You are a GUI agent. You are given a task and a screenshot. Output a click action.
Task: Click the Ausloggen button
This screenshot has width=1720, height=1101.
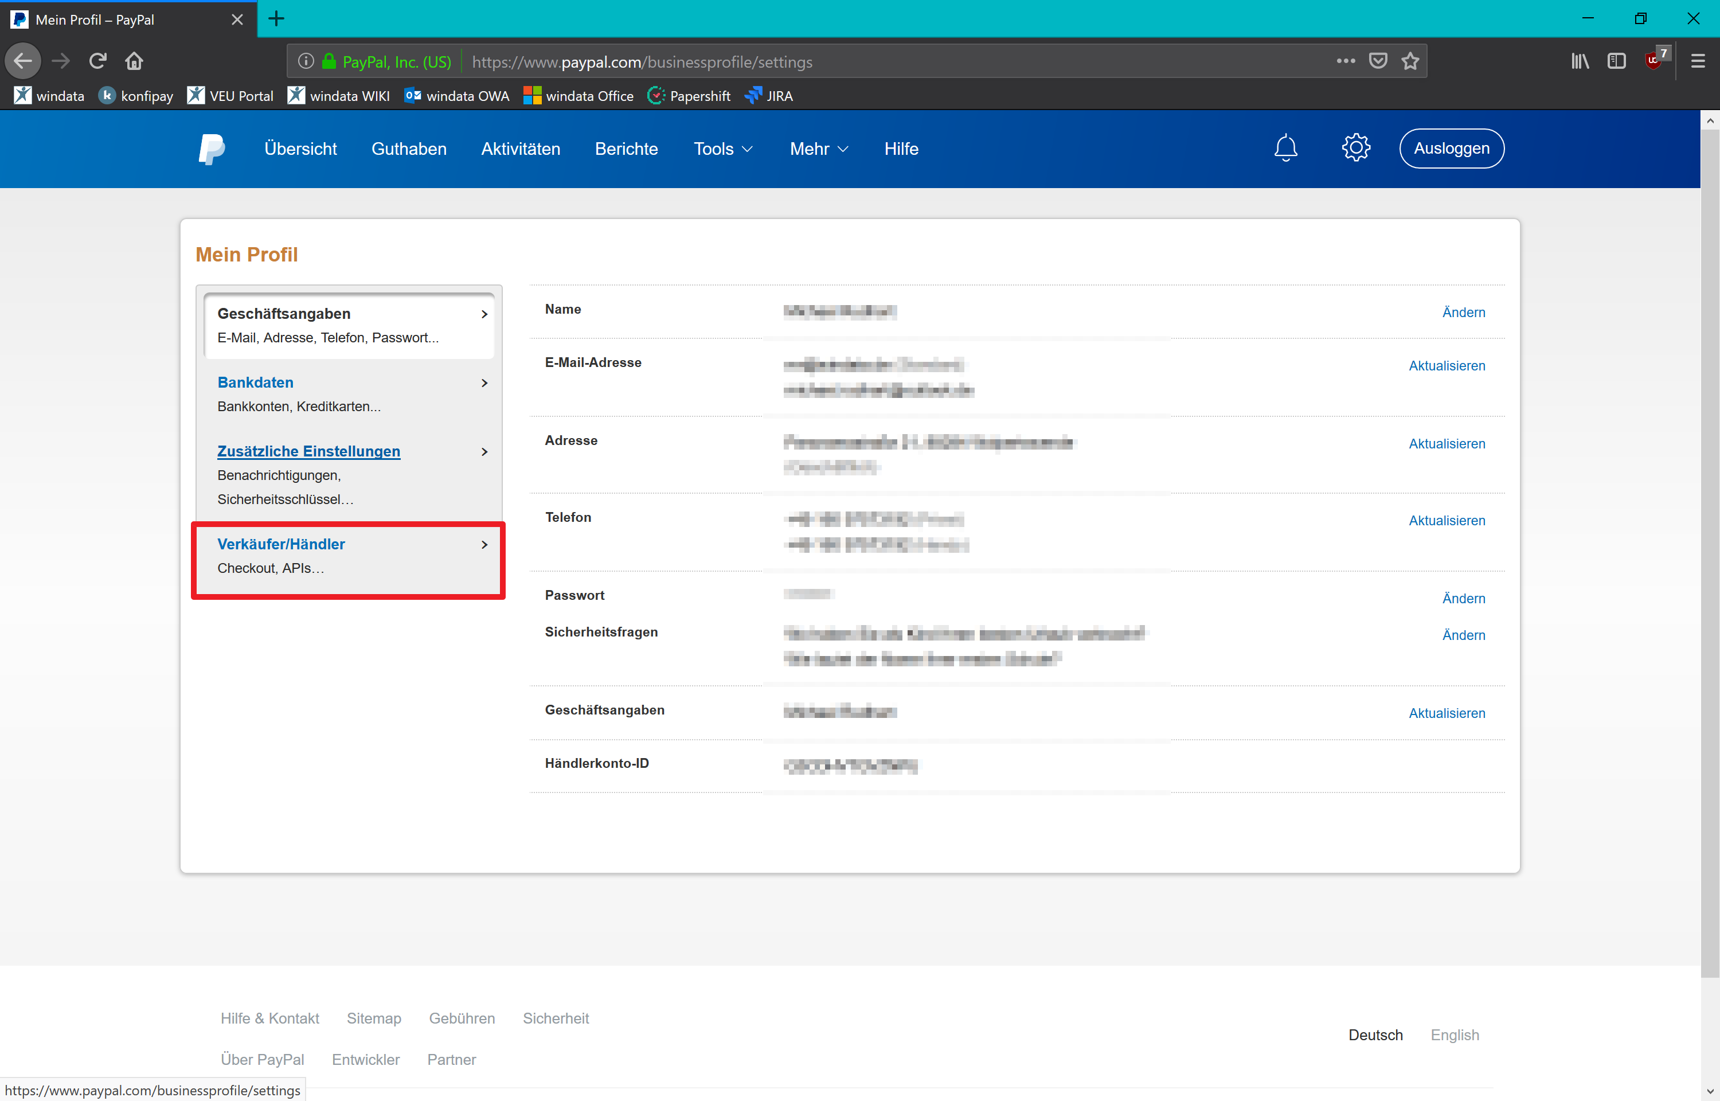click(x=1451, y=149)
